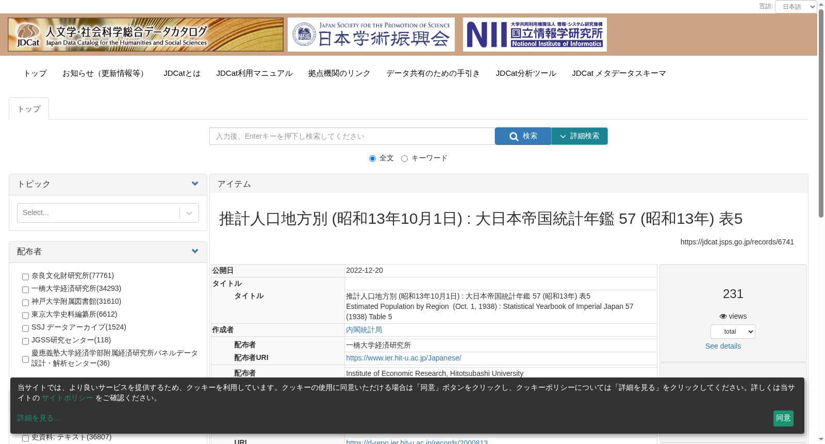Click the magnifier 検索 search button
The width and height of the screenshot is (825, 444).
(523, 136)
